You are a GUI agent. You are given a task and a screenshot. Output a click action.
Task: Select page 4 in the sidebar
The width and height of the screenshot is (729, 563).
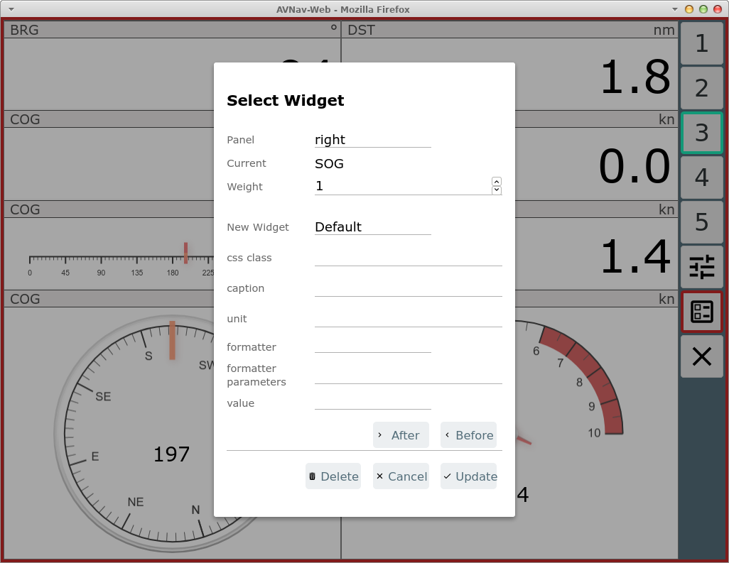[x=701, y=177]
